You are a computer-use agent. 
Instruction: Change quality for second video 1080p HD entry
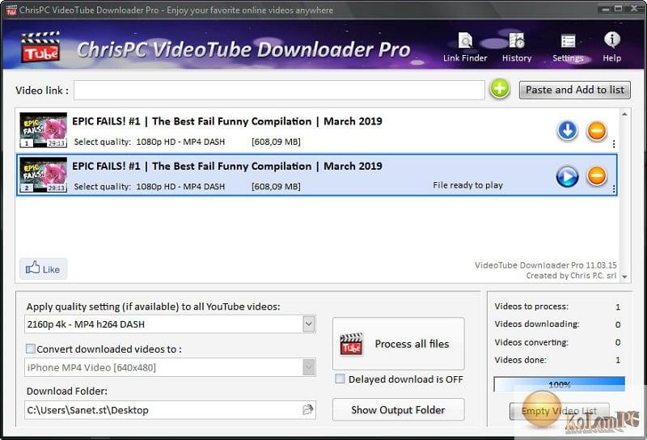coord(180,186)
